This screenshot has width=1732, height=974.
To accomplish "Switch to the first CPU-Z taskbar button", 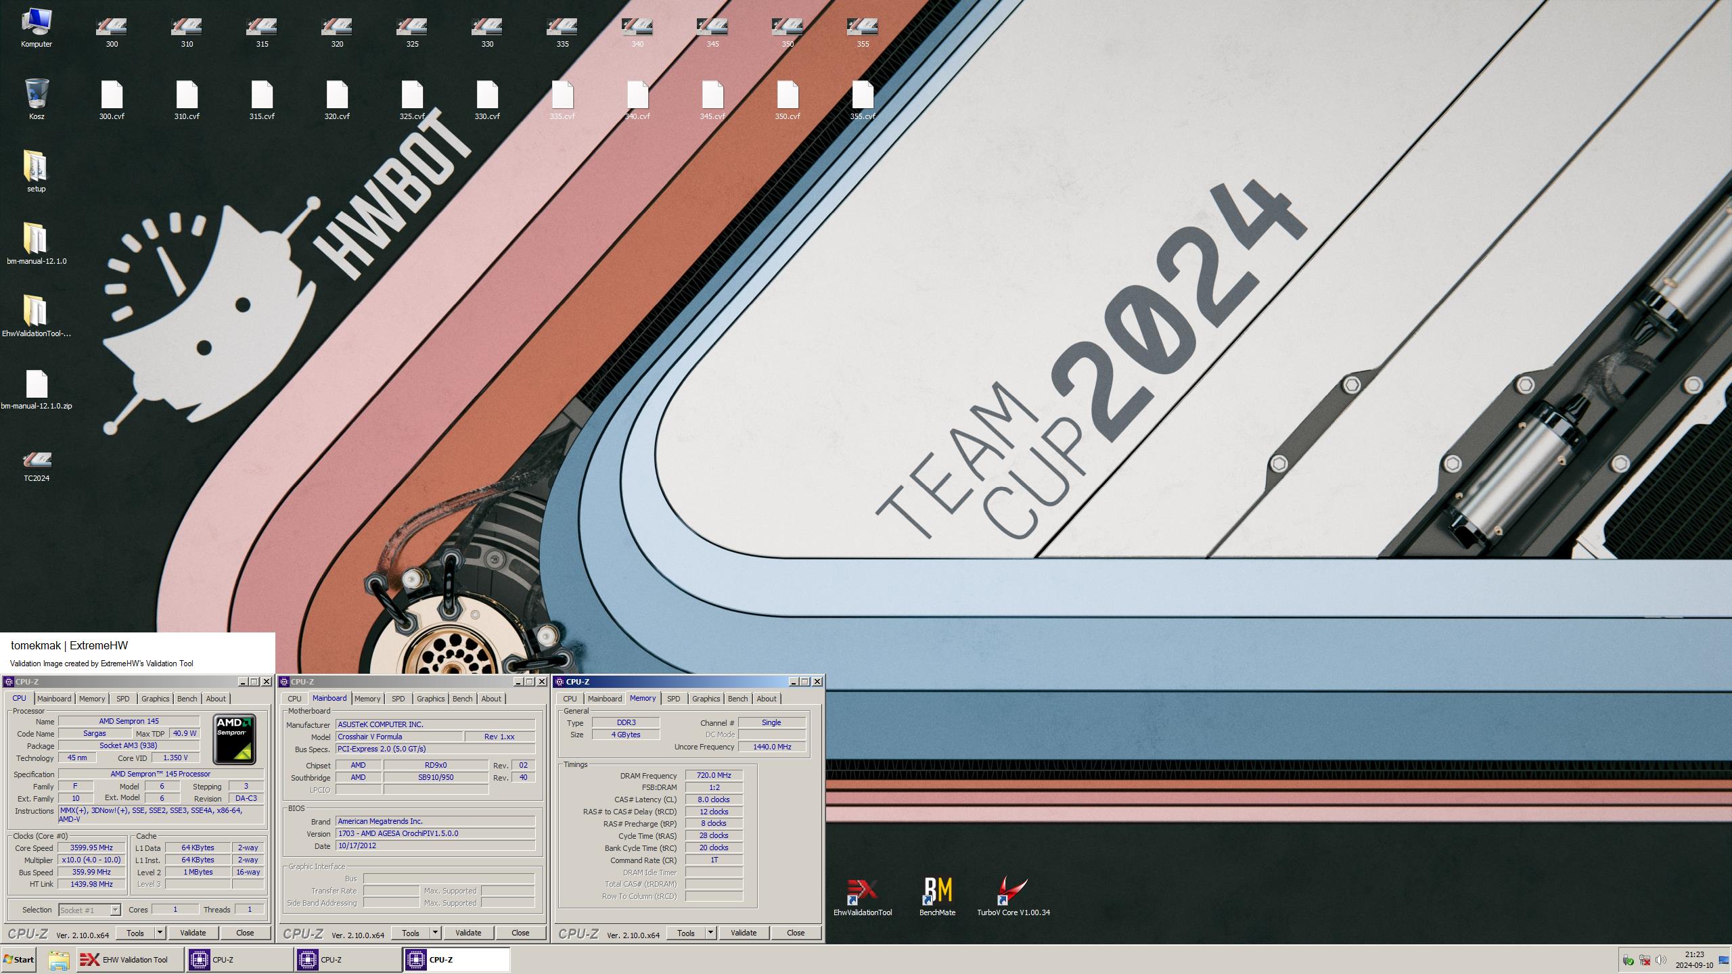I will [x=240, y=960].
